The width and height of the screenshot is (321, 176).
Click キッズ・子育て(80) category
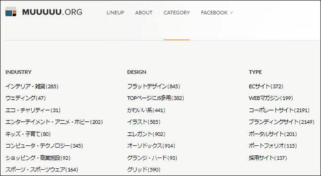(28, 134)
